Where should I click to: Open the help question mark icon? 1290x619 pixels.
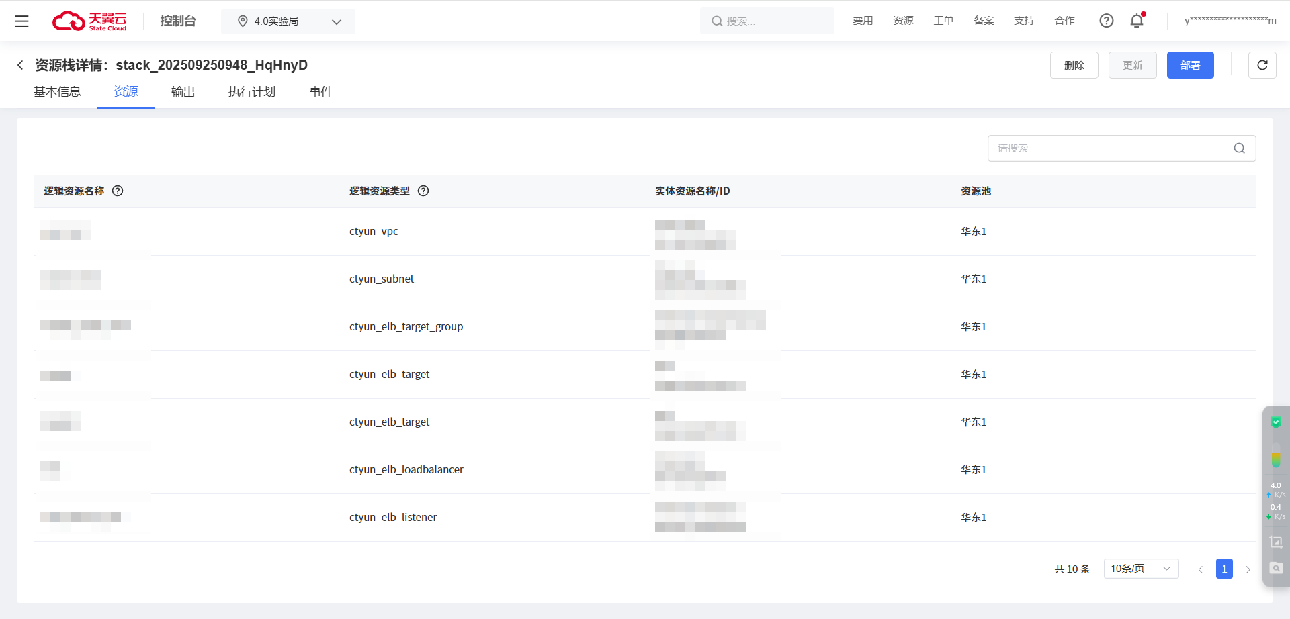point(1106,21)
